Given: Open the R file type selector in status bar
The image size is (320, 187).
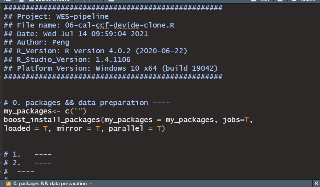Looking at the screenshot, I should coord(316,184).
